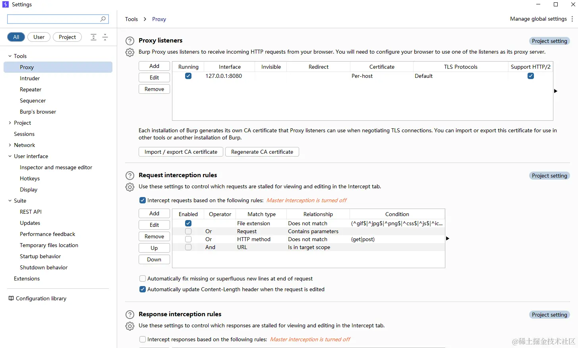Expand the Network settings section
The width and height of the screenshot is (578, 348).
tap(10, 145)
